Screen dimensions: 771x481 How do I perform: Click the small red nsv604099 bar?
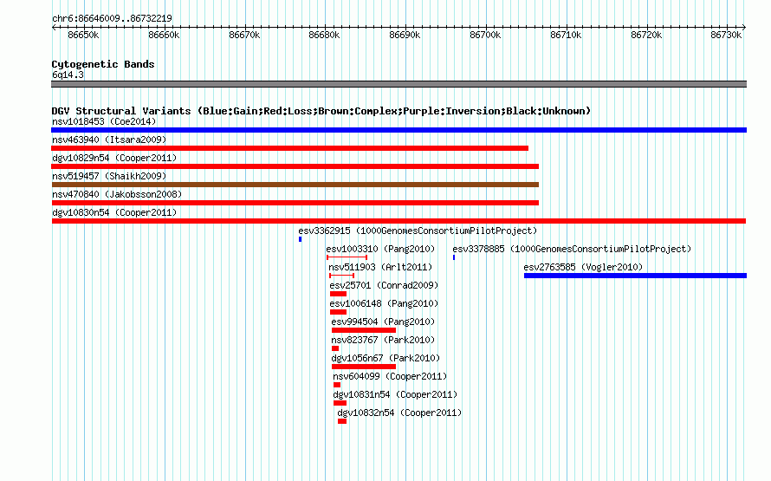click(x=337, y=385)
